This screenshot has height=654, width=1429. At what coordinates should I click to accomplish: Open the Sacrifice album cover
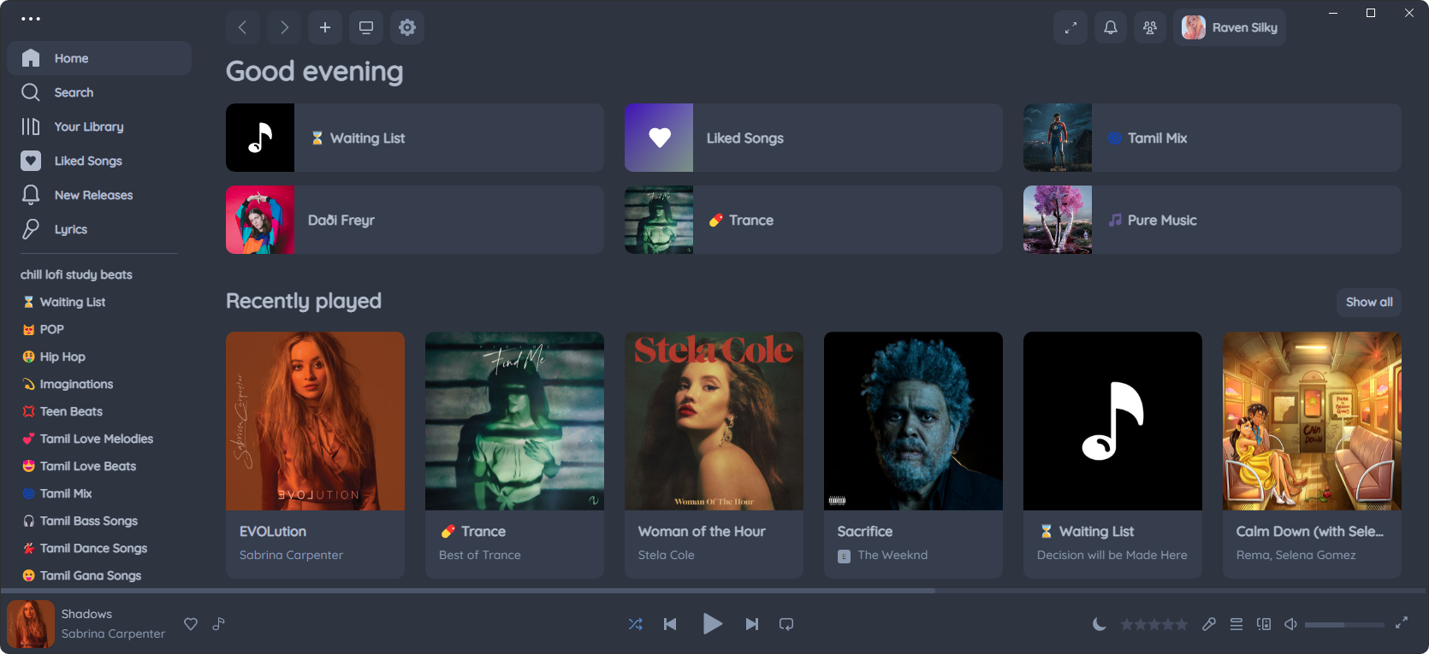pos(913,421)
